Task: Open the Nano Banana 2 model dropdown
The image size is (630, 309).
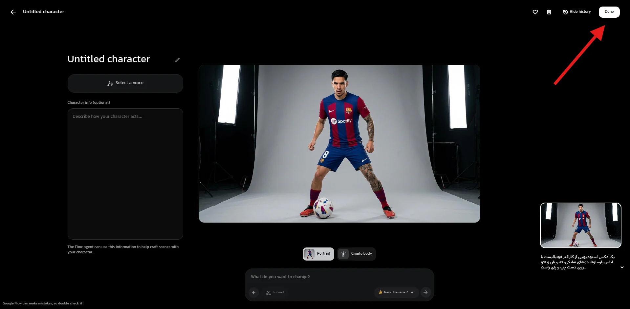Action: (396, 292)
